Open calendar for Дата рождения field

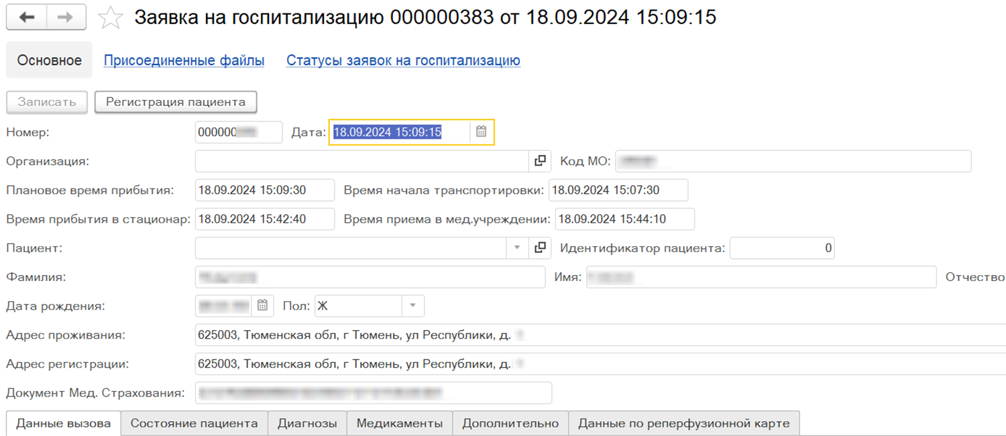tap(262, 306)
